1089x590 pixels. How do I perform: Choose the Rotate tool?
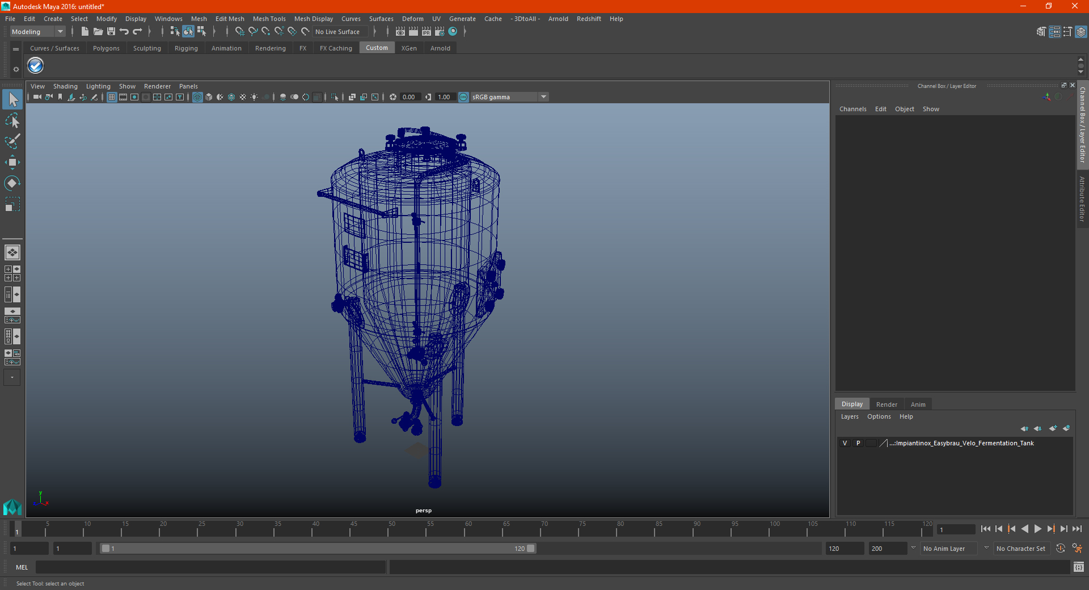[x=12, y=183]
